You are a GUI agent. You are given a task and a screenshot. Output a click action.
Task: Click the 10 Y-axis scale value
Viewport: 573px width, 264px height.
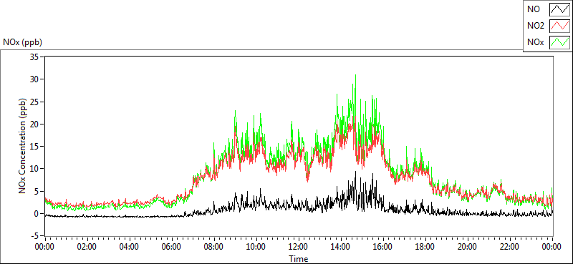coord(34,169)
